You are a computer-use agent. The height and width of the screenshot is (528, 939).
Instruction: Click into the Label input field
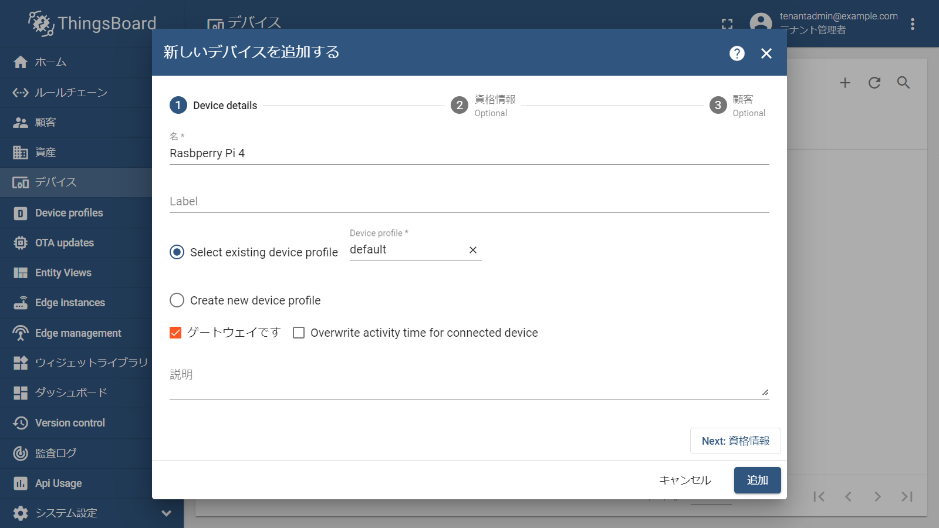(x=468, y=201)
